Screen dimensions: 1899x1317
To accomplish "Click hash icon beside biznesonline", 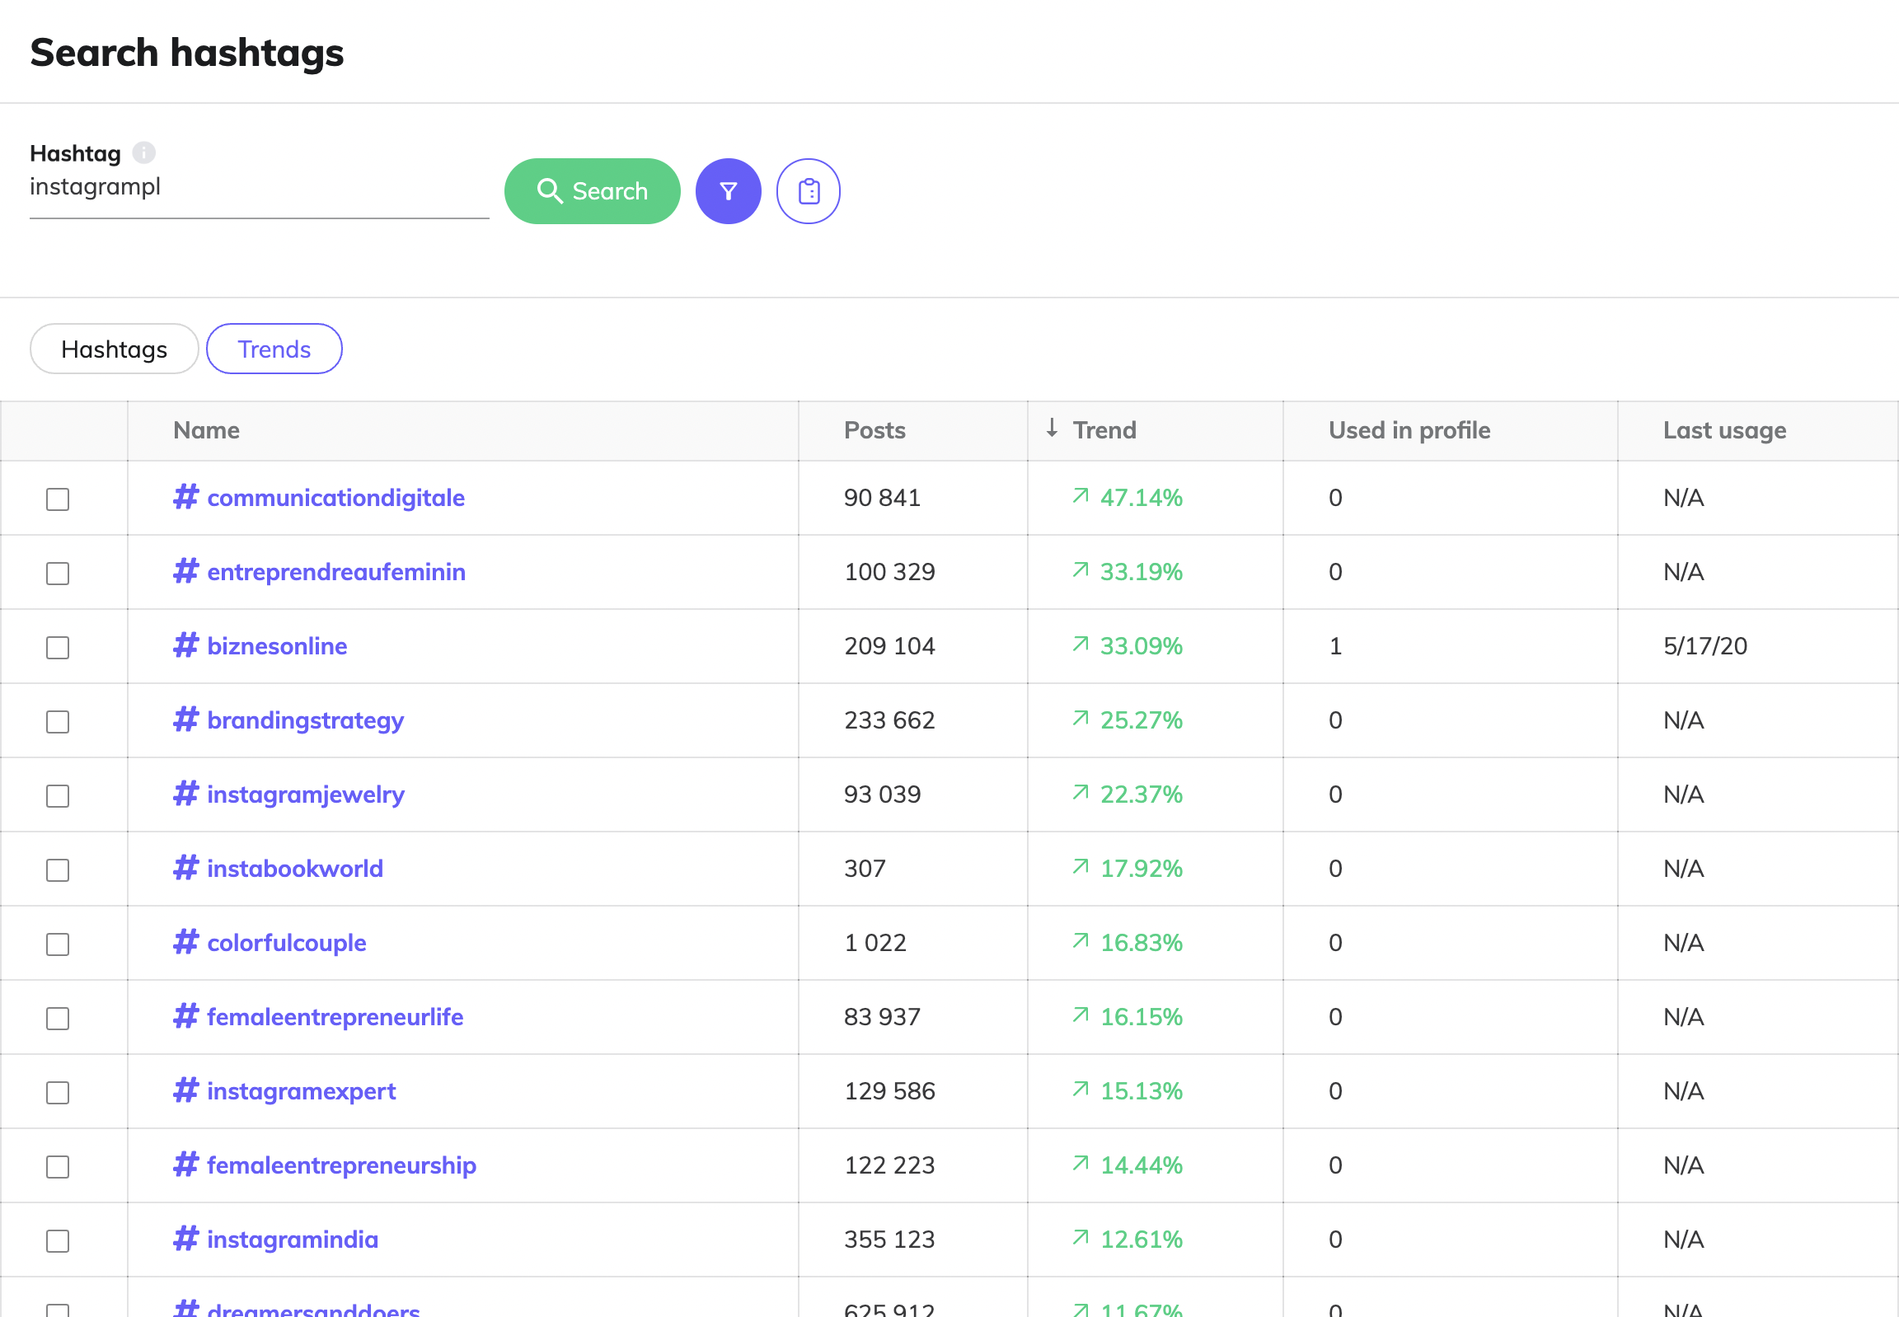I will [185, 645].
